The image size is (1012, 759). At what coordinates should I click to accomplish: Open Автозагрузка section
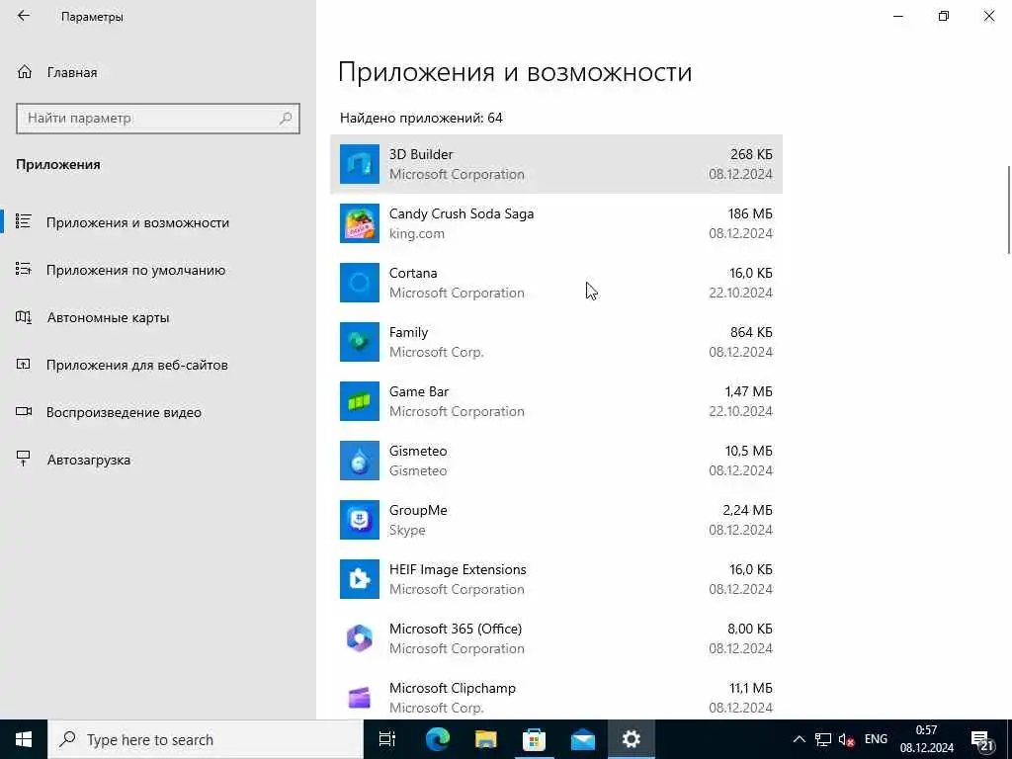point(158,460)
